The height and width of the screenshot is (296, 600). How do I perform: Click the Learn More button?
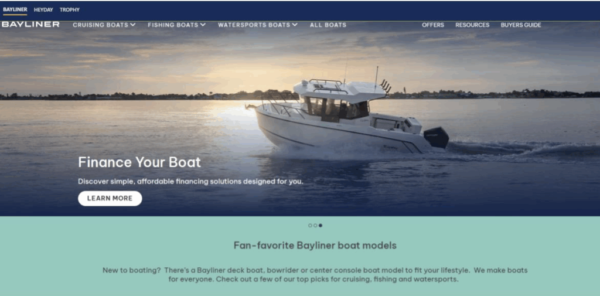(x=110, y=198)
